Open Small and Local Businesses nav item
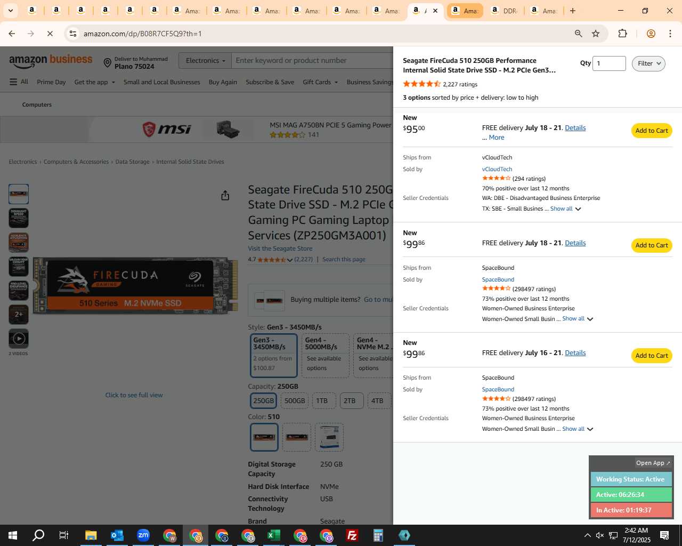The image size is (682, 546). pyautogui.click(x=161, y=82)
